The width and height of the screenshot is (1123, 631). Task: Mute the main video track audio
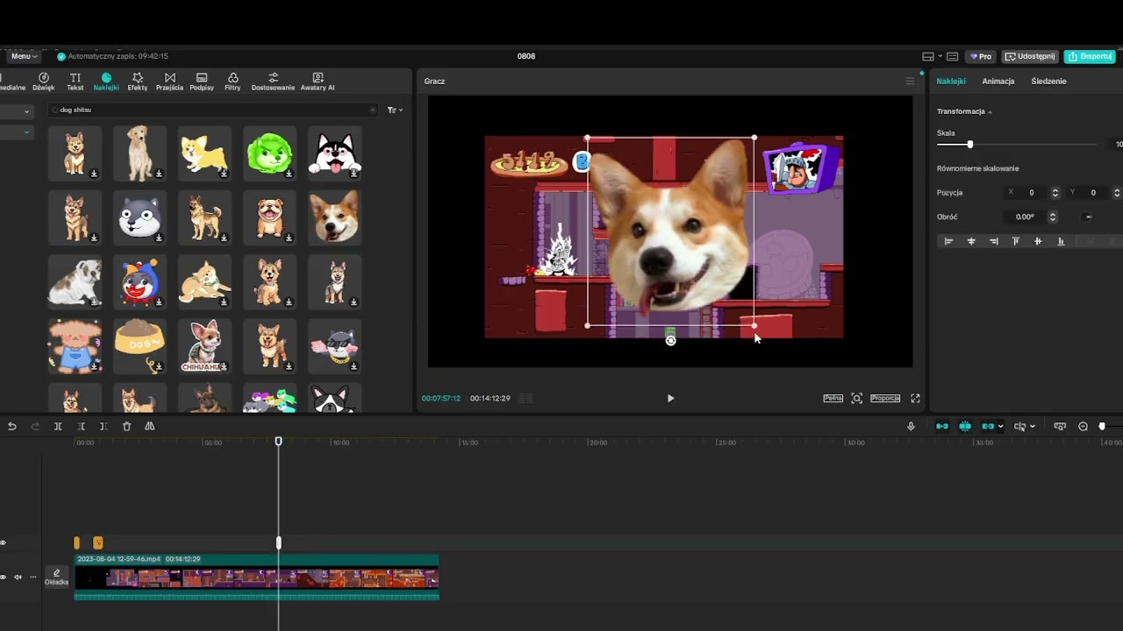[x=18, y=578]
